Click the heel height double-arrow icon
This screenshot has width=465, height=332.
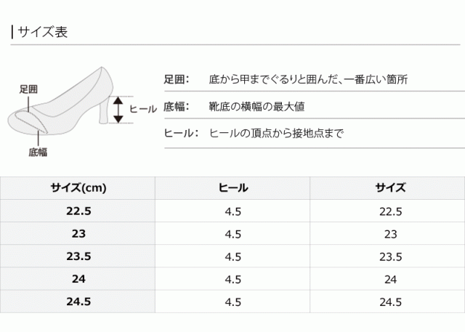click(117, 110)
